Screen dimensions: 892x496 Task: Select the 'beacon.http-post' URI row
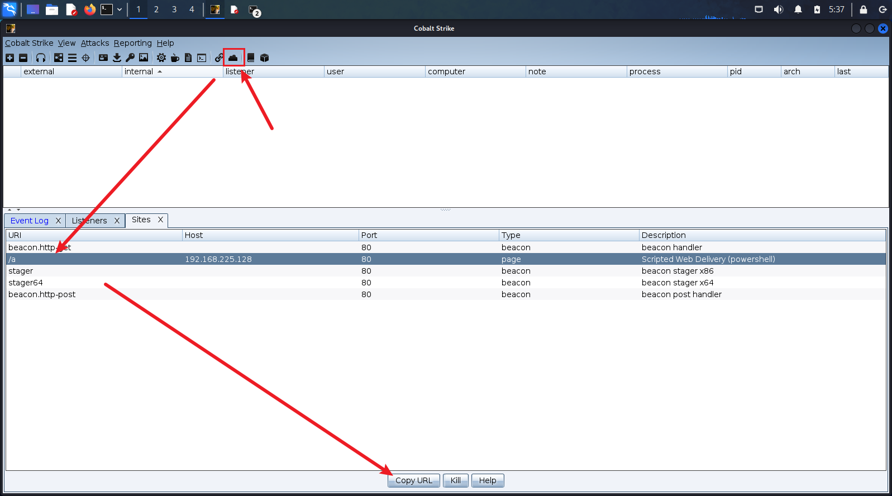pyautogui.click(x=446, y=294)
